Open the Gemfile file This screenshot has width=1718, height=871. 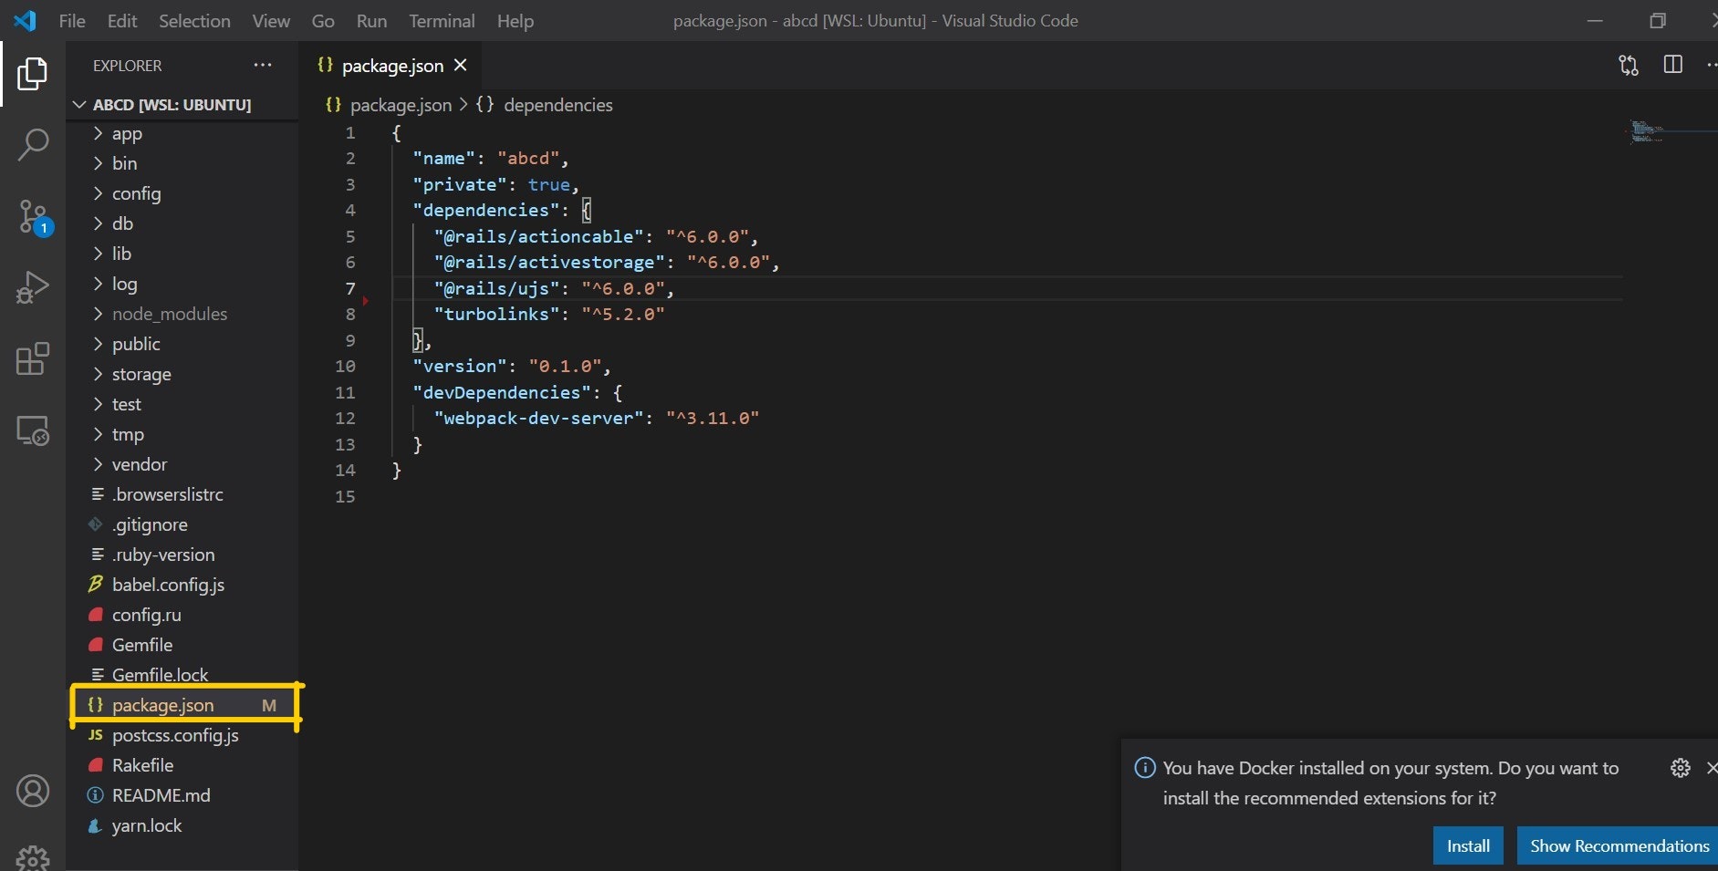[182, 645]
